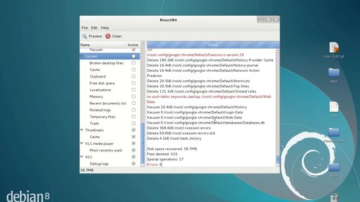The height and width of the screenshot is (202, 360).
Task: Click the log pane scroll-down arrow
Action: [277, 164]
